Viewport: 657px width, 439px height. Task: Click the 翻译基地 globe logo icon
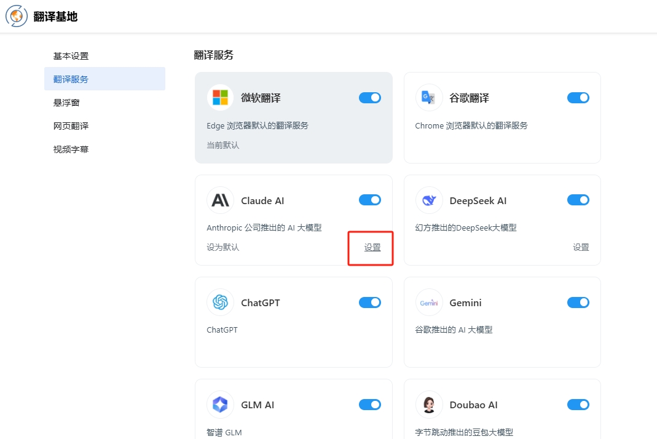pyautogui.click(x=17, y=17)
